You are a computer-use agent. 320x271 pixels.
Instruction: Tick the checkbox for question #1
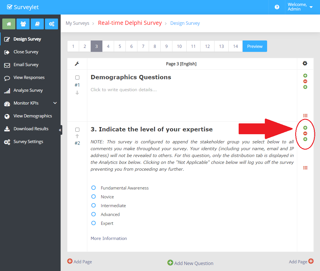[x=77, y=78]
